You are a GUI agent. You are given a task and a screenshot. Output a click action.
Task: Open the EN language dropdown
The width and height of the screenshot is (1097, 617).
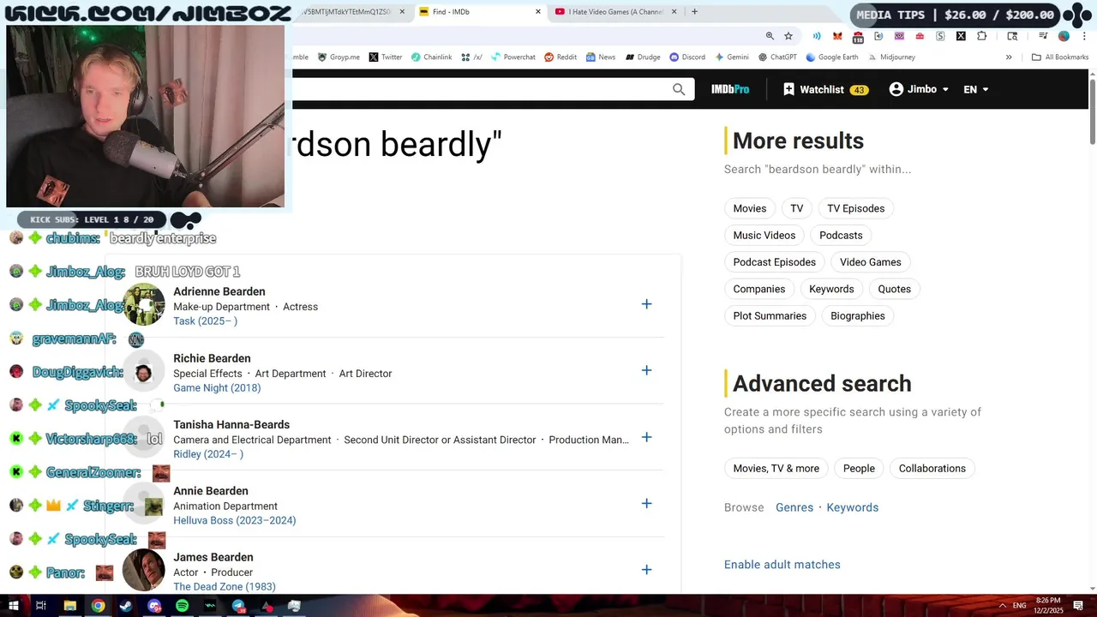pyautogui.click(x=975, y=89)
